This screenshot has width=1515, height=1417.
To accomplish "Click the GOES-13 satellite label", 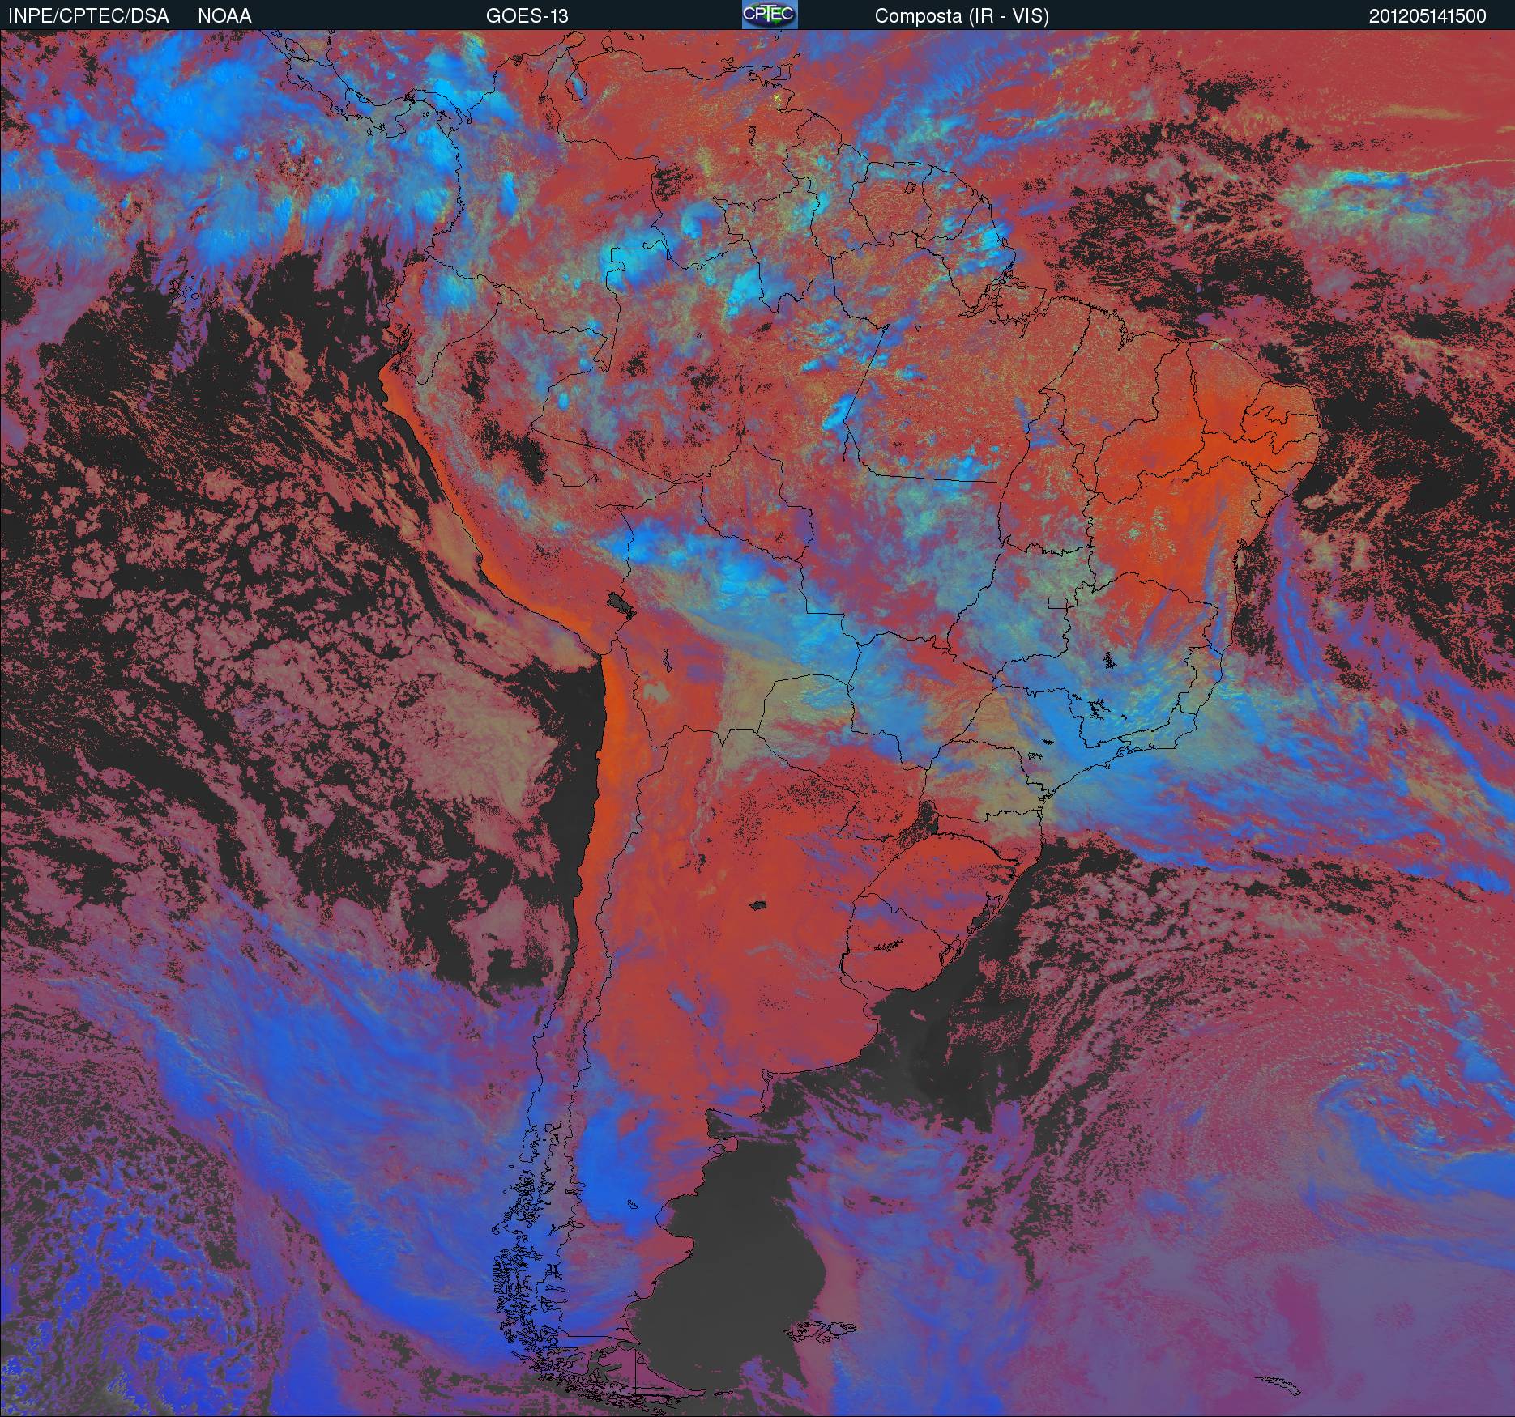I will pos(527,16).
